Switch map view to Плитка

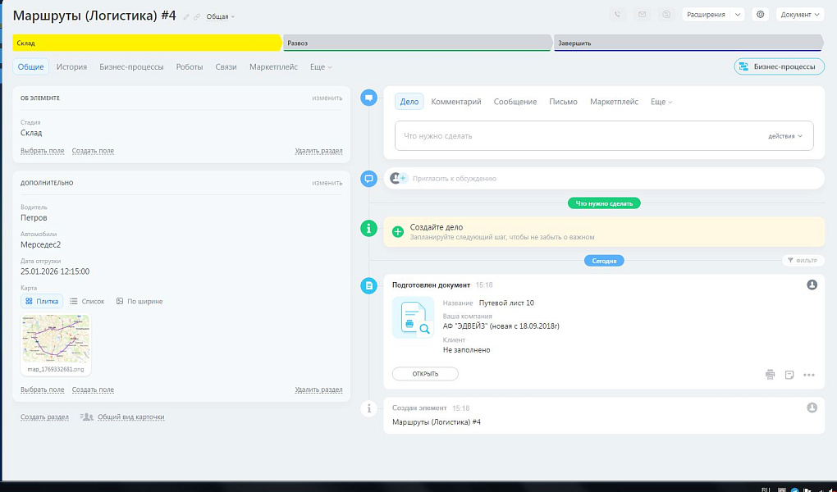[x=42, y=301]
